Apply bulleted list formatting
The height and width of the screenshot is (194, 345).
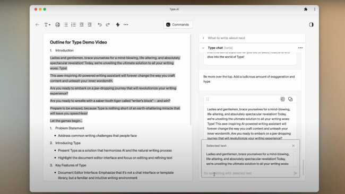[66, 24]
